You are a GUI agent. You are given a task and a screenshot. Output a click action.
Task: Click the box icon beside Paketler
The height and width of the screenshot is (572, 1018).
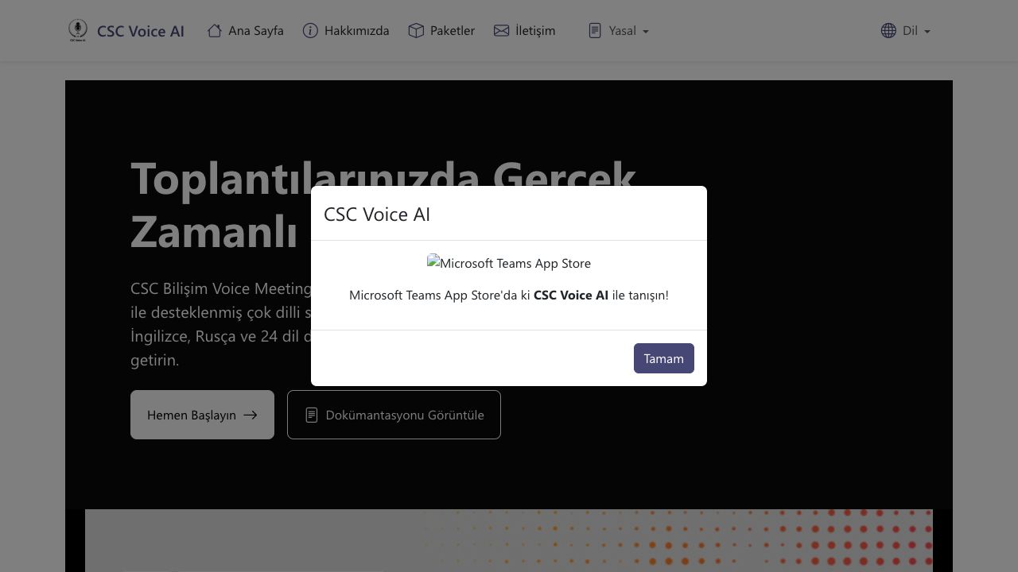pos(416,30)
